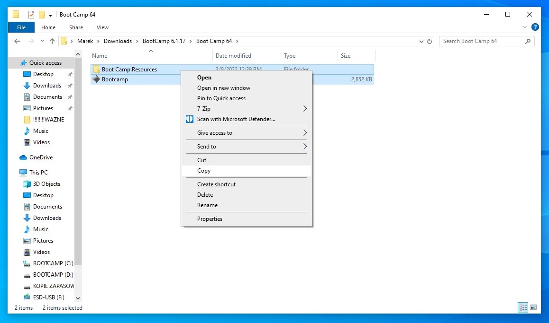This screenshot has width=549, height=323.
Task: Choose Delete from the context menu
Action: tap(247, 195)
